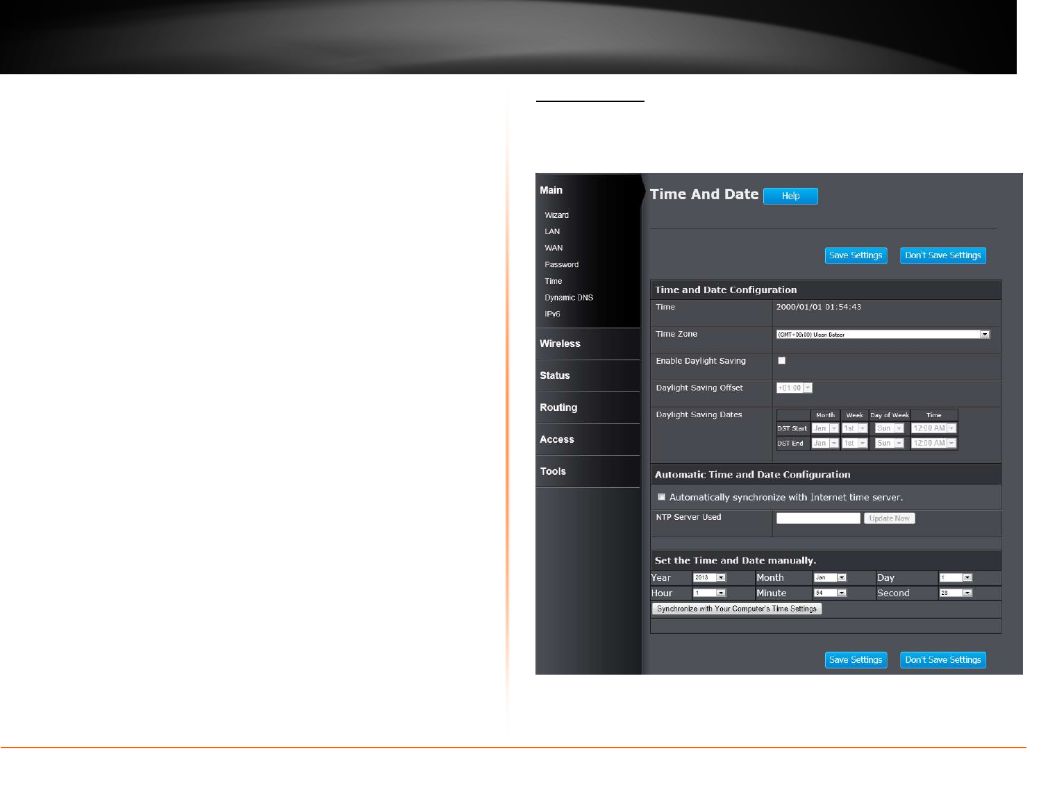Click Synchronize with Your Computer's Time Settings
This screenshot has height=810, width=1048.
(737, 609)
